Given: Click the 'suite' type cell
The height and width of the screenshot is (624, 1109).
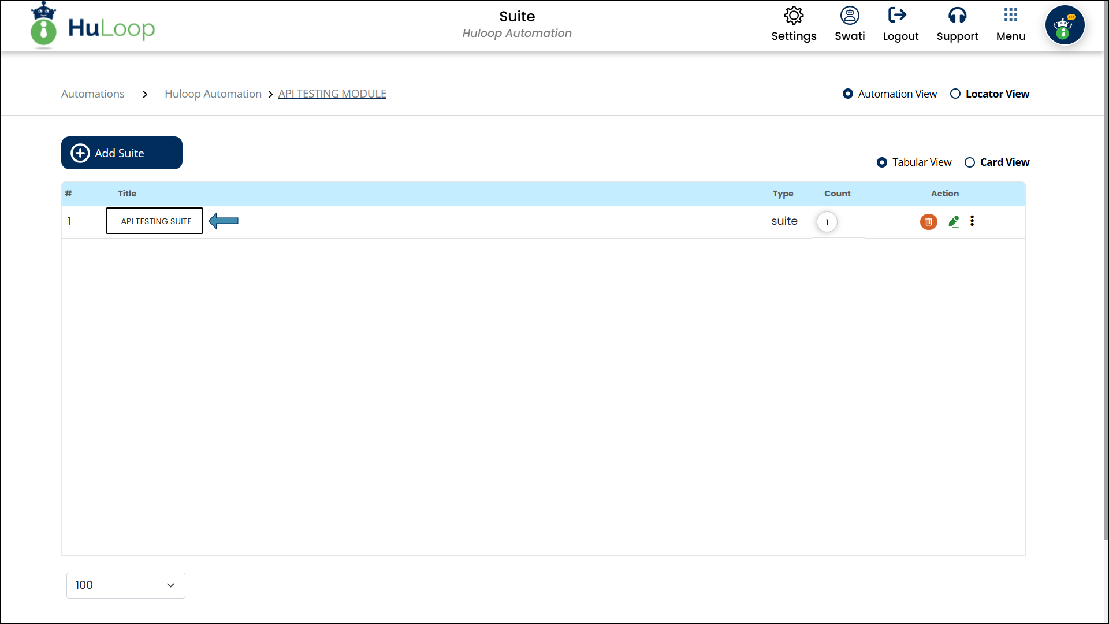Looking at the screenshot, I should click(784, 221).
